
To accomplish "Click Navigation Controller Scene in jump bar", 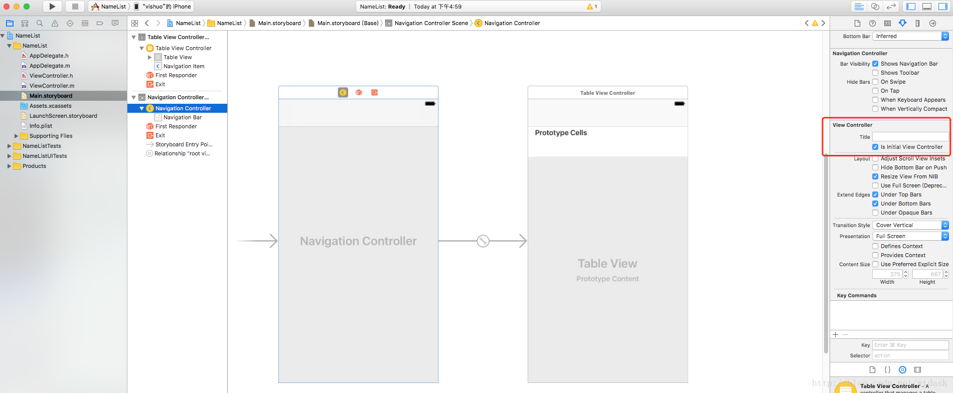I will (x=426, y=23).
